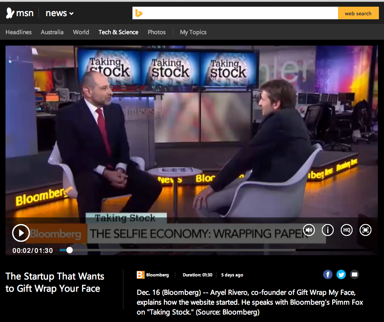Share the video on Facebook

coord(327,274)
